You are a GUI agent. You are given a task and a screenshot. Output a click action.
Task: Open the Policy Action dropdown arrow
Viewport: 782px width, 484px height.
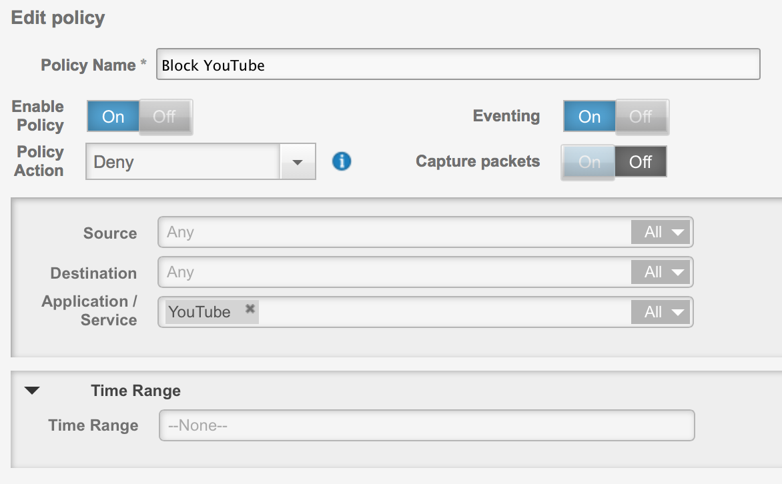pos(298,162)
